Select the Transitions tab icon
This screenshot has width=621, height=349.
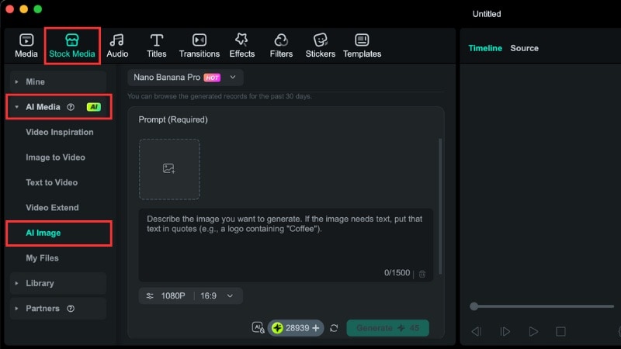tap(199, 40)
